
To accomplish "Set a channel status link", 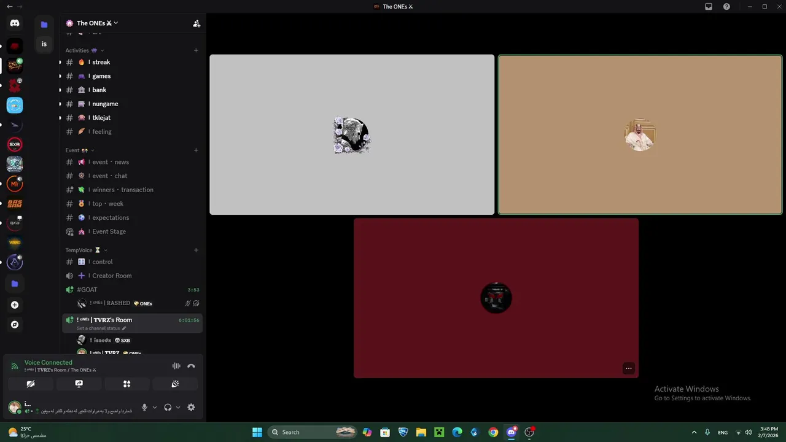I will [x=101, y=328].
